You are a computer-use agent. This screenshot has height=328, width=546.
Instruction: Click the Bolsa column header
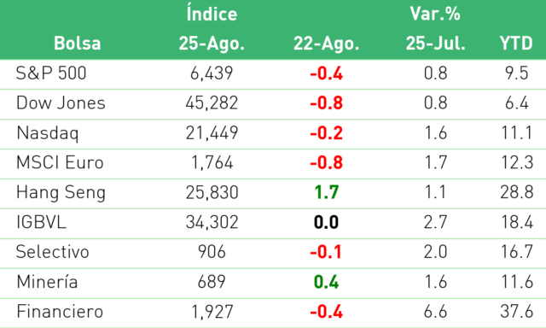coord(78,44)
